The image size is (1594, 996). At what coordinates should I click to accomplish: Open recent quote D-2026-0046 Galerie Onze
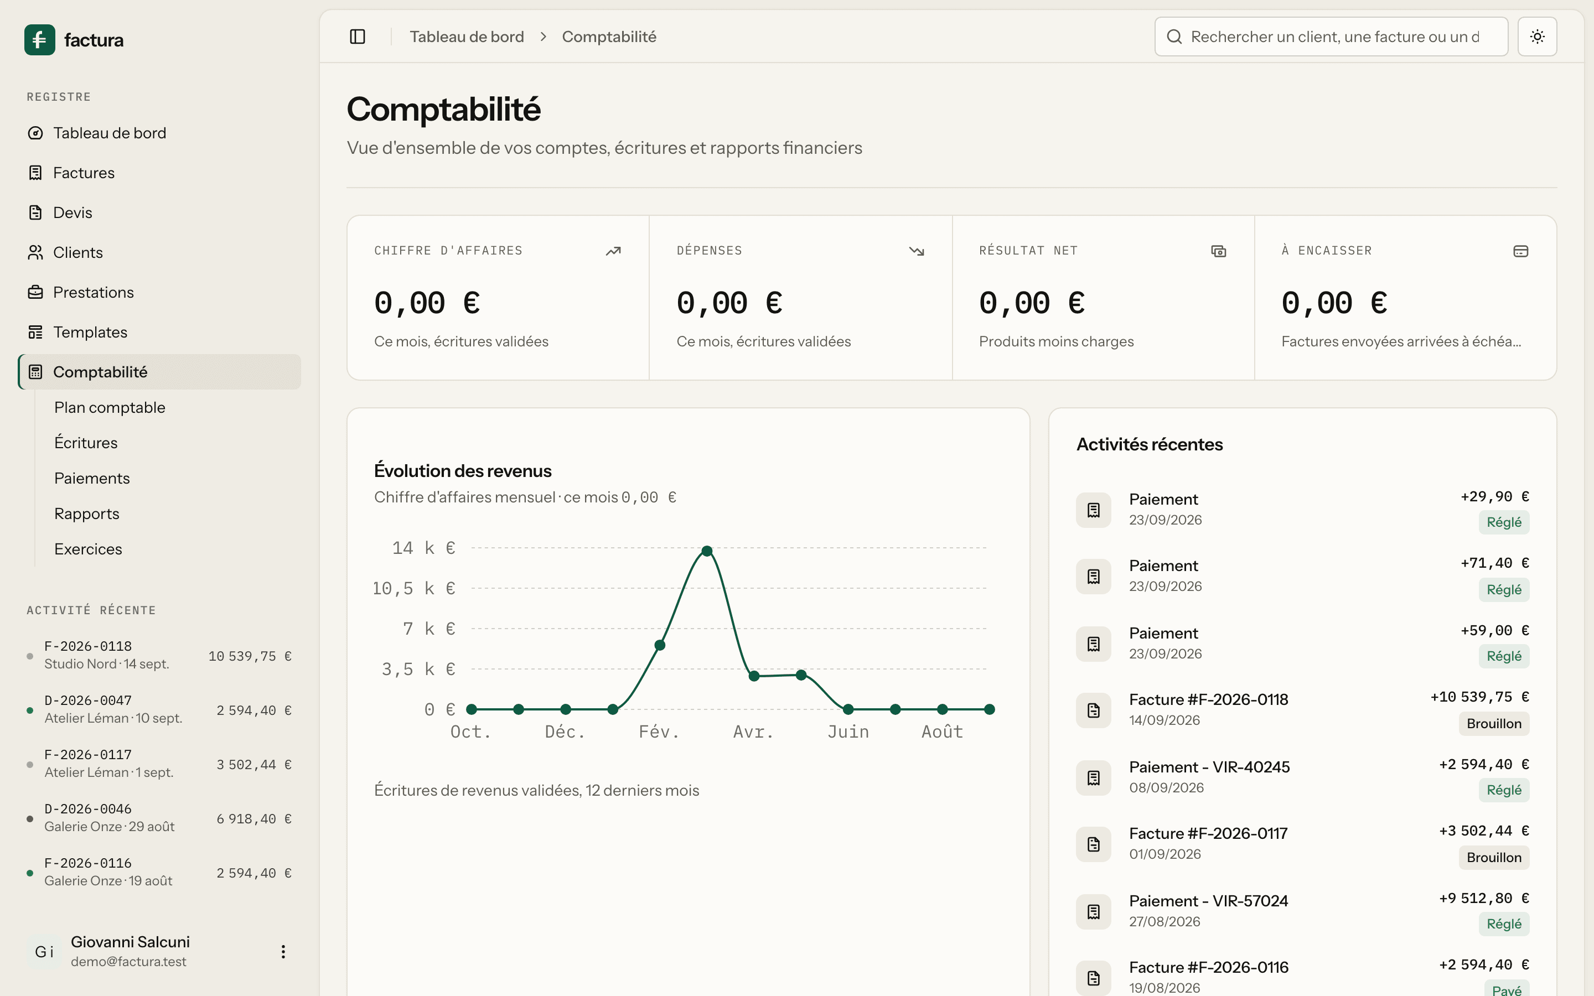[159, 818]
